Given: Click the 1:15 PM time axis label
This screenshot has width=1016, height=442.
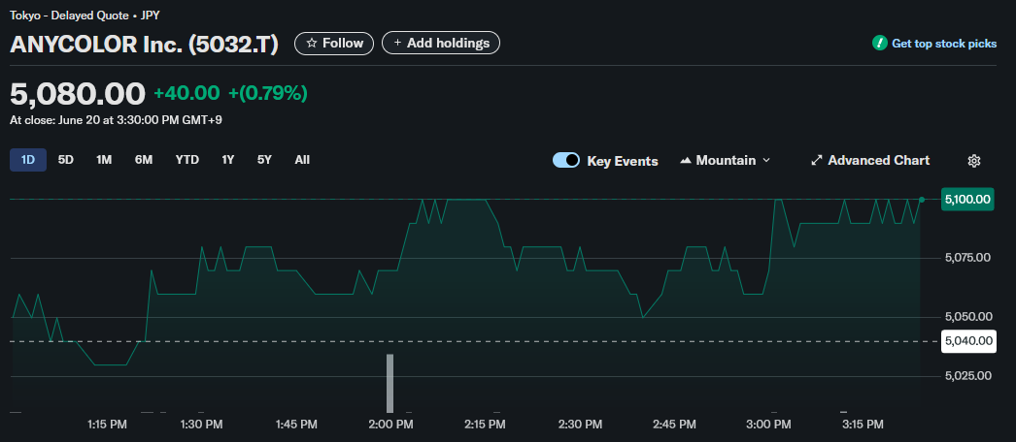Looking at the screenshot, I should coord(108,425).
